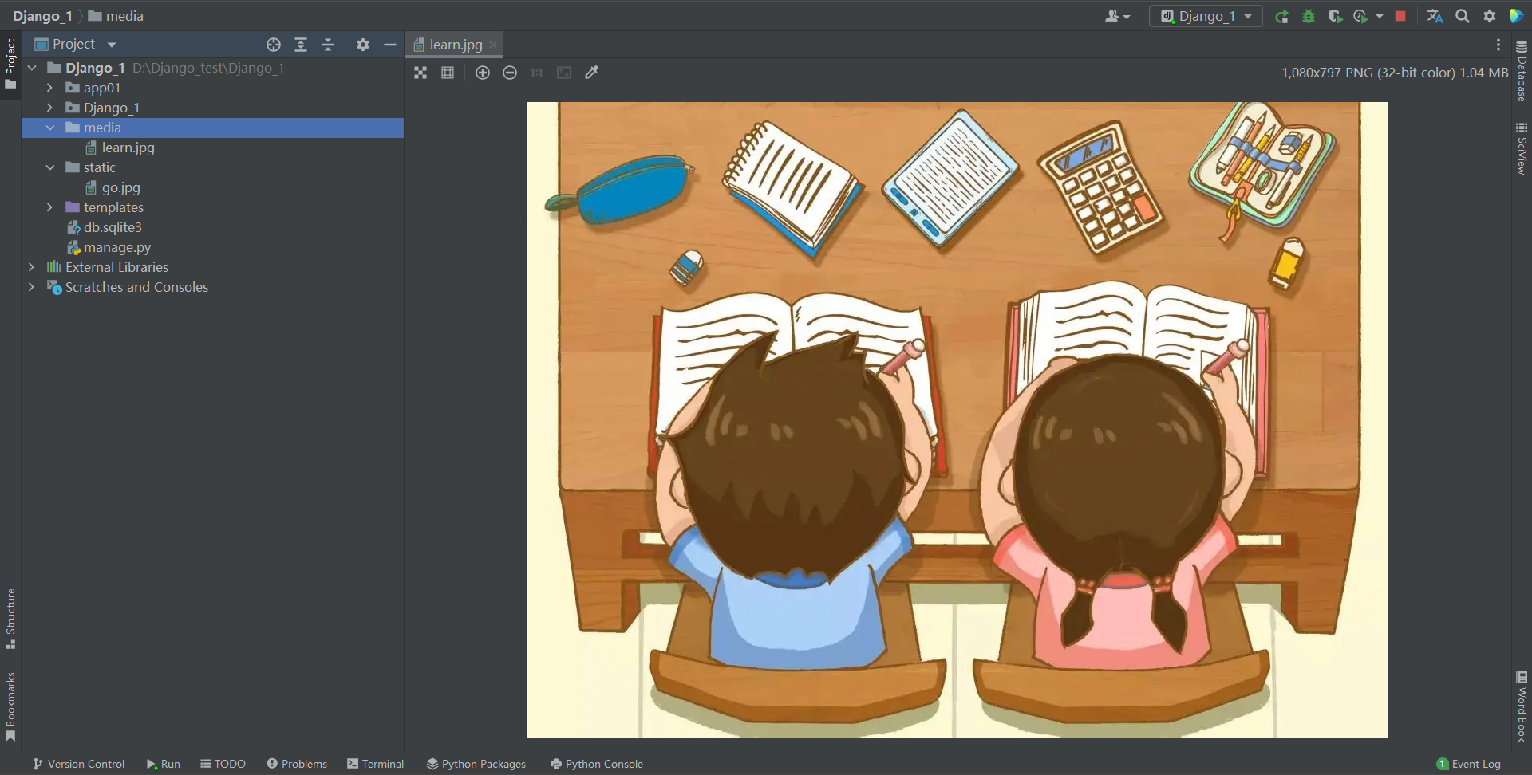Open the Version Control tool window
Image resolution: width=1532 pixels, height=775 pixels.
pyautogui.click(x=79, y=764)
